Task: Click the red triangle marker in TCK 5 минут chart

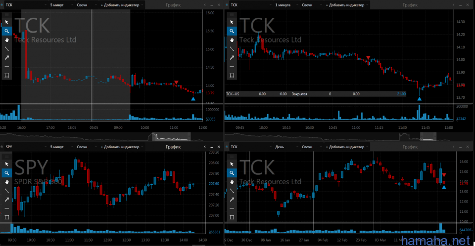Action: coord(176,82)
